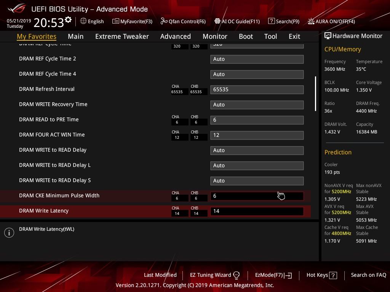Click DRAM REF Cycle Time 4 Auto field

[x=257, y=74]
